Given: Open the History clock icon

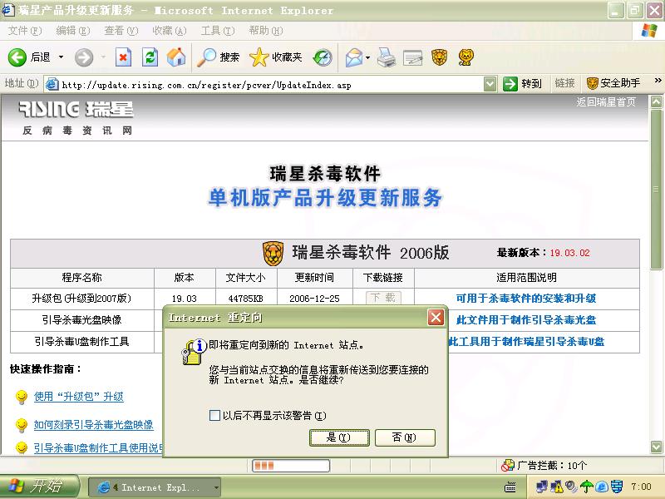Looking at the screenshot, I should (323, 57).
